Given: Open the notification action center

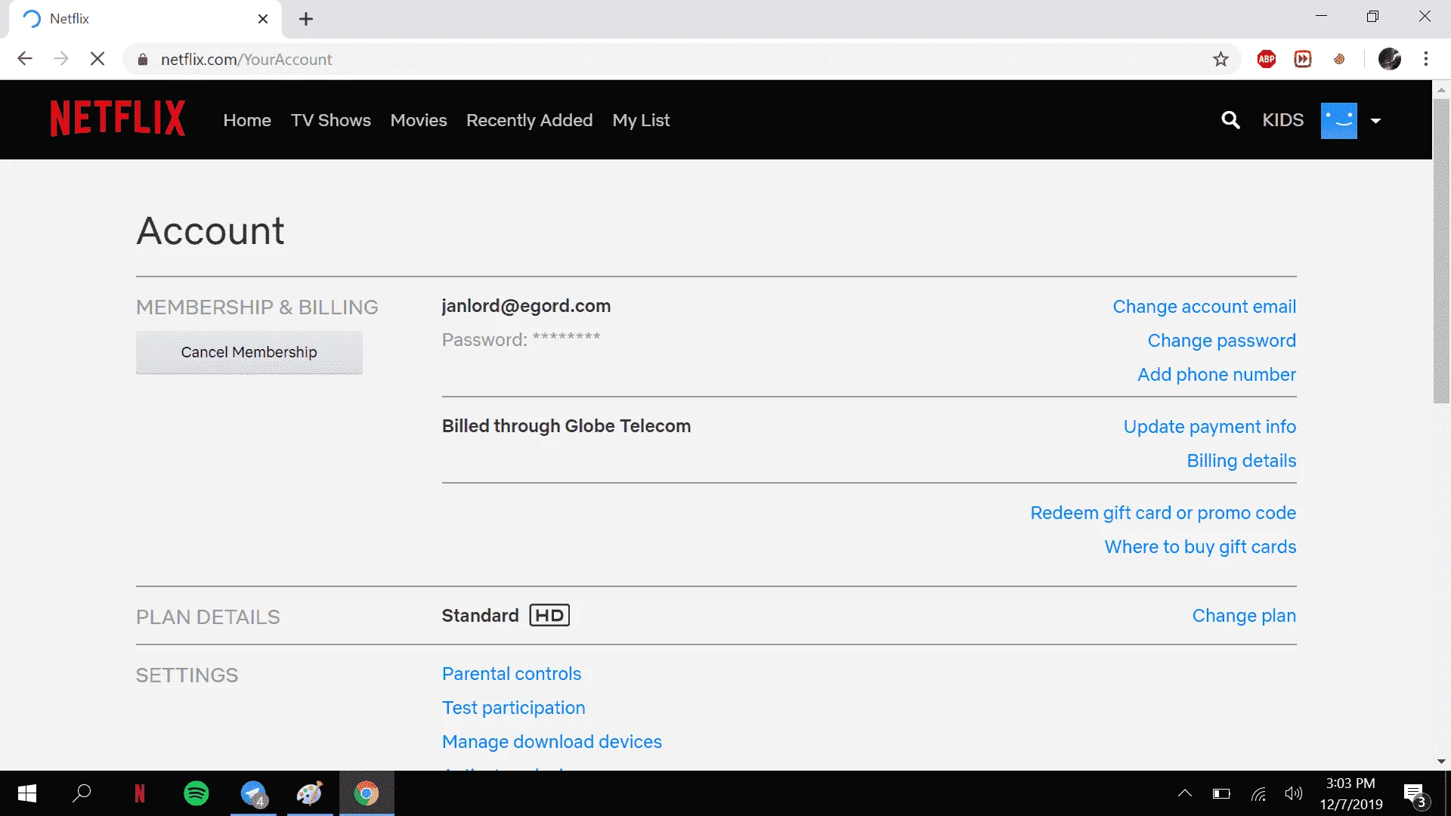Looking at the screenshot, I should pos(1416,795).
